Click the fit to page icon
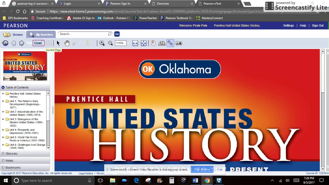The height and width of the screenshot is (185, 329). click(144, 43)
